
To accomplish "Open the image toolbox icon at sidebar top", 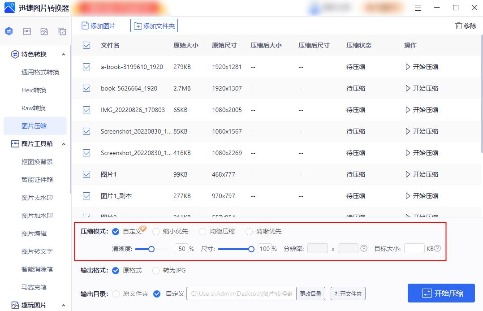I will coord(28,31).
